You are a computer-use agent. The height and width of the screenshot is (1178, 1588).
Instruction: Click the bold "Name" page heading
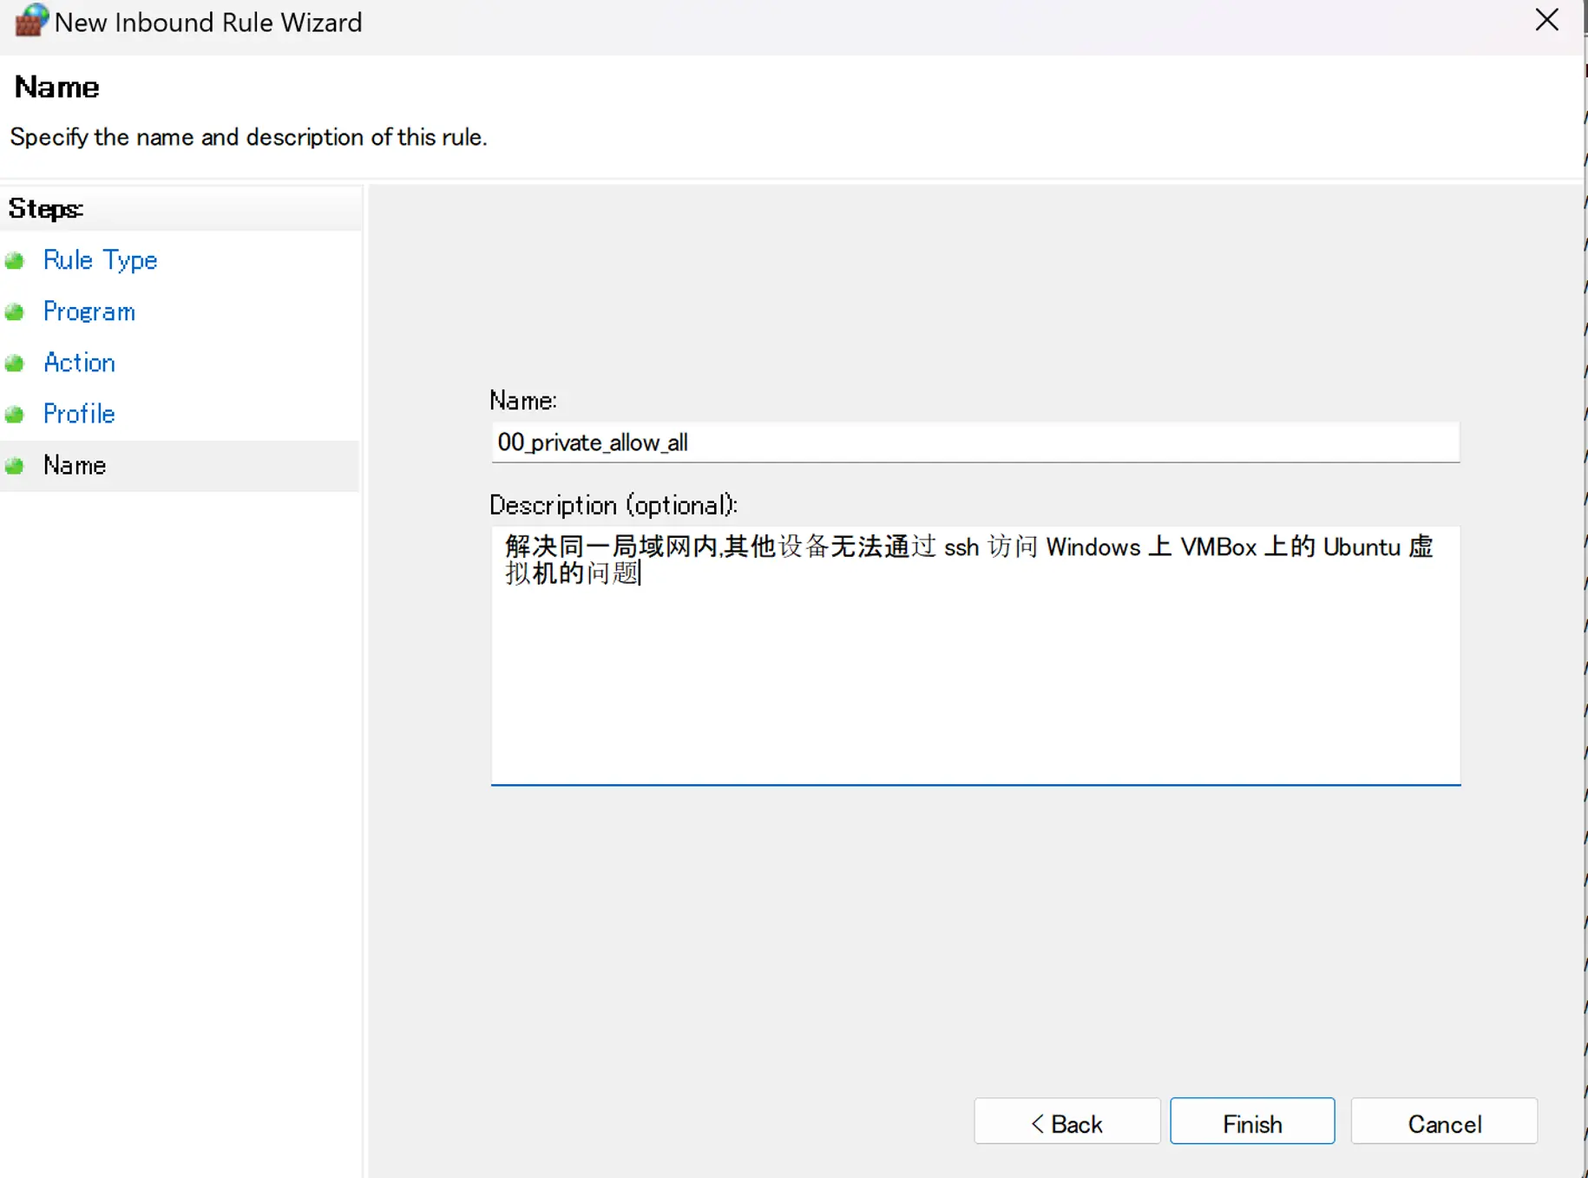click(57, 87)
